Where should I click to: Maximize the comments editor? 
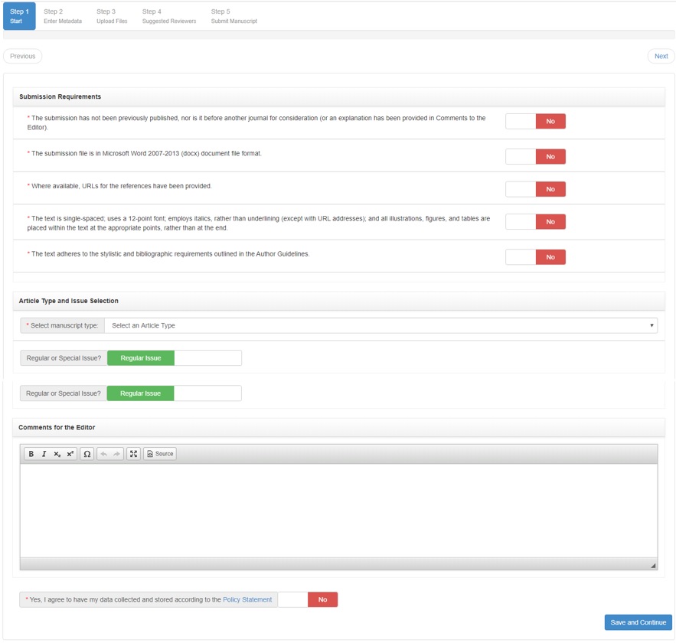pos(134,454)
